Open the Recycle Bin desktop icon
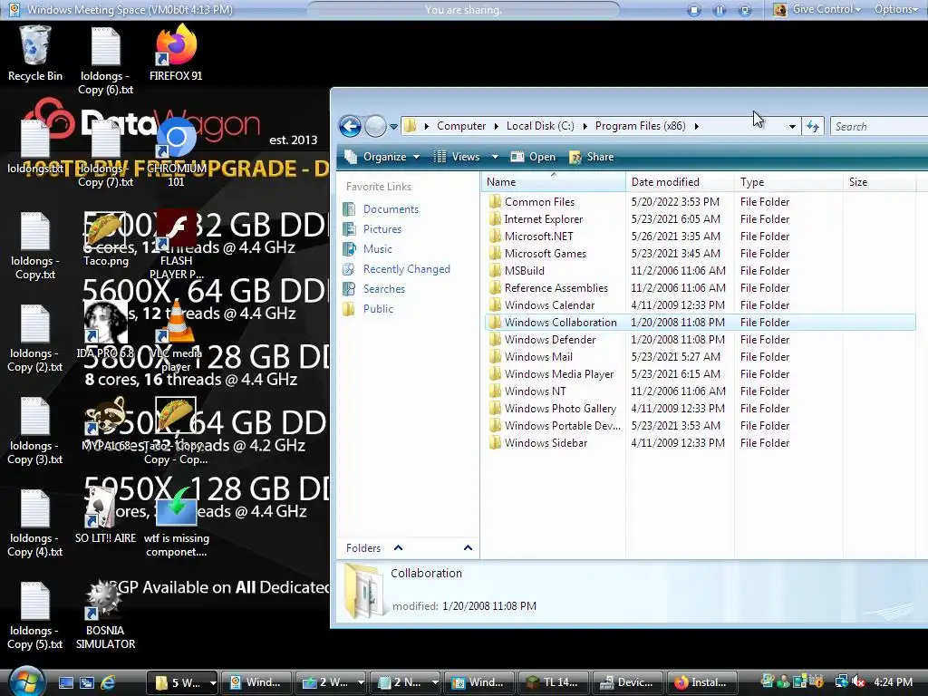 click(35, 53)
